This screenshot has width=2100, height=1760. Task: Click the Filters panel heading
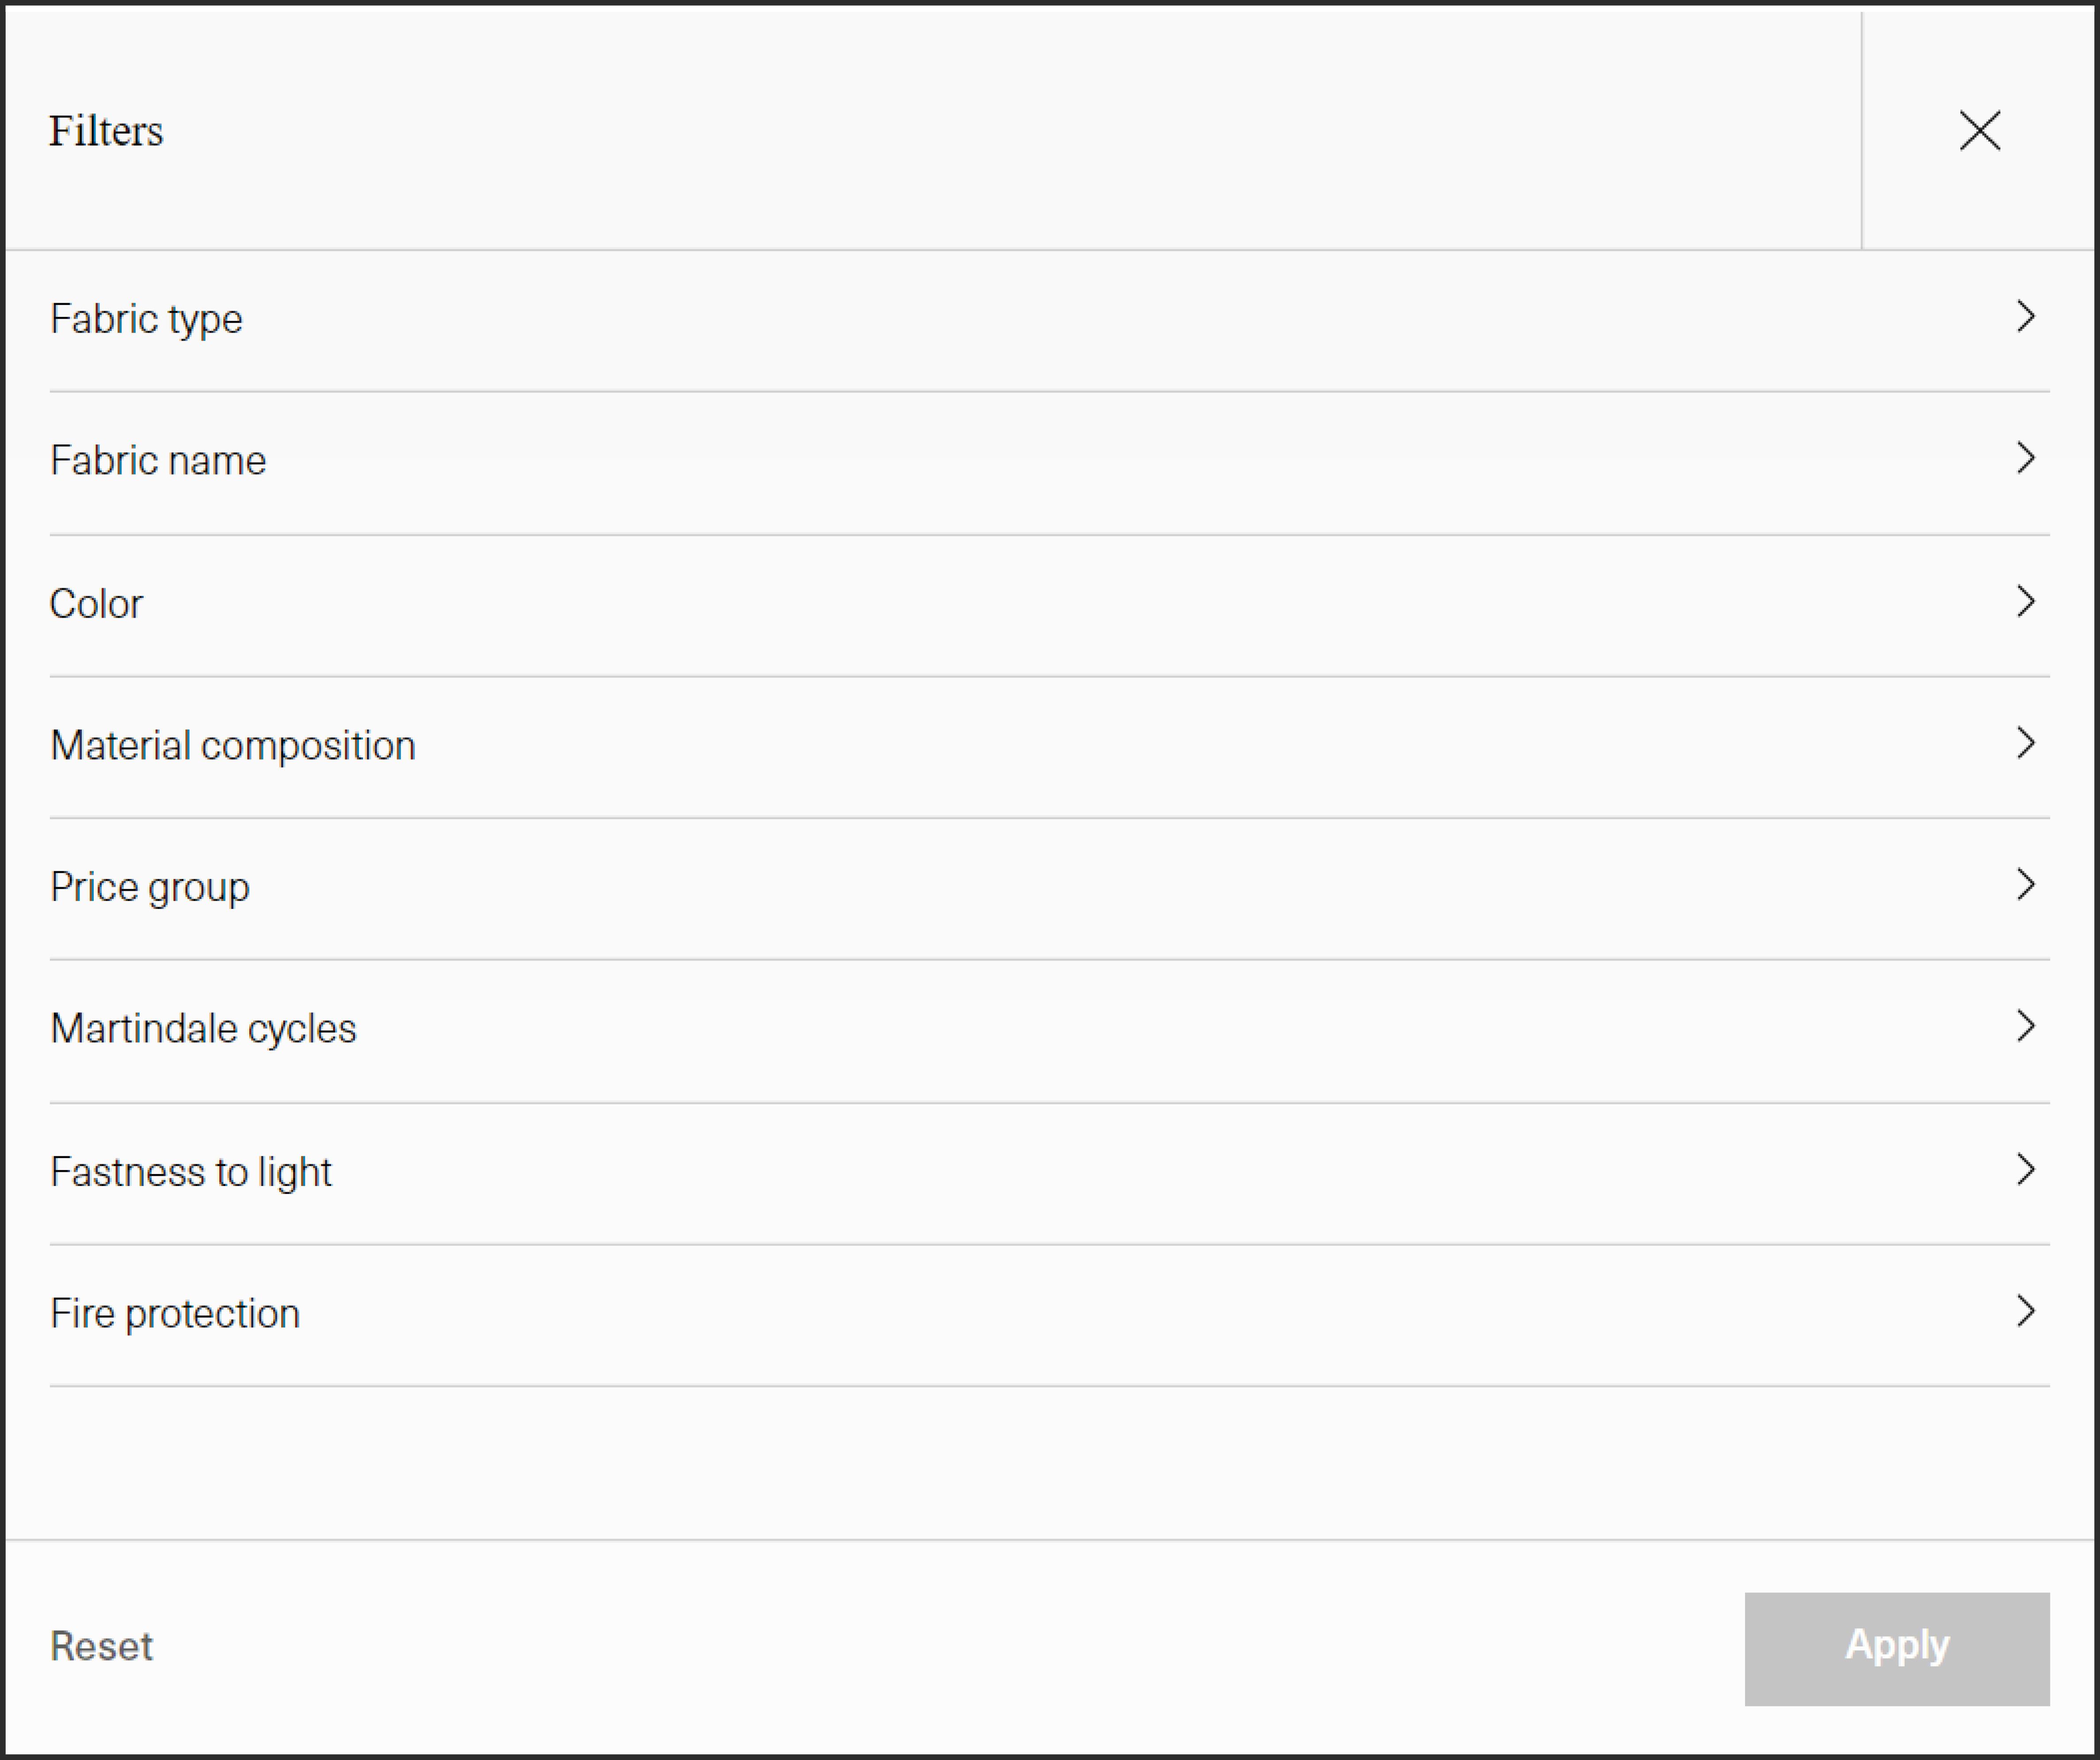(x=106, y=131)
